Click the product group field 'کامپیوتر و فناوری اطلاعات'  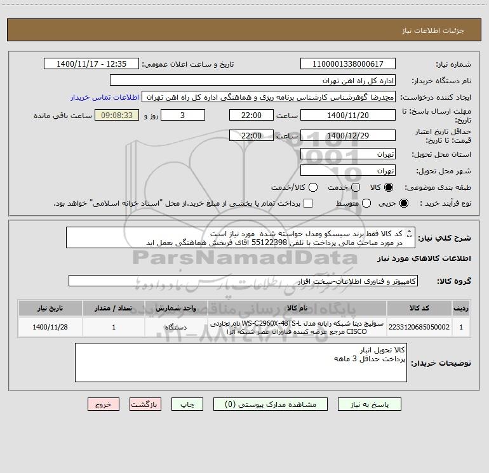(243, 281)
